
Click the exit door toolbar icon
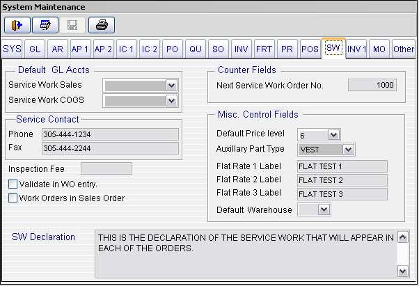click(x=17, y=25)
